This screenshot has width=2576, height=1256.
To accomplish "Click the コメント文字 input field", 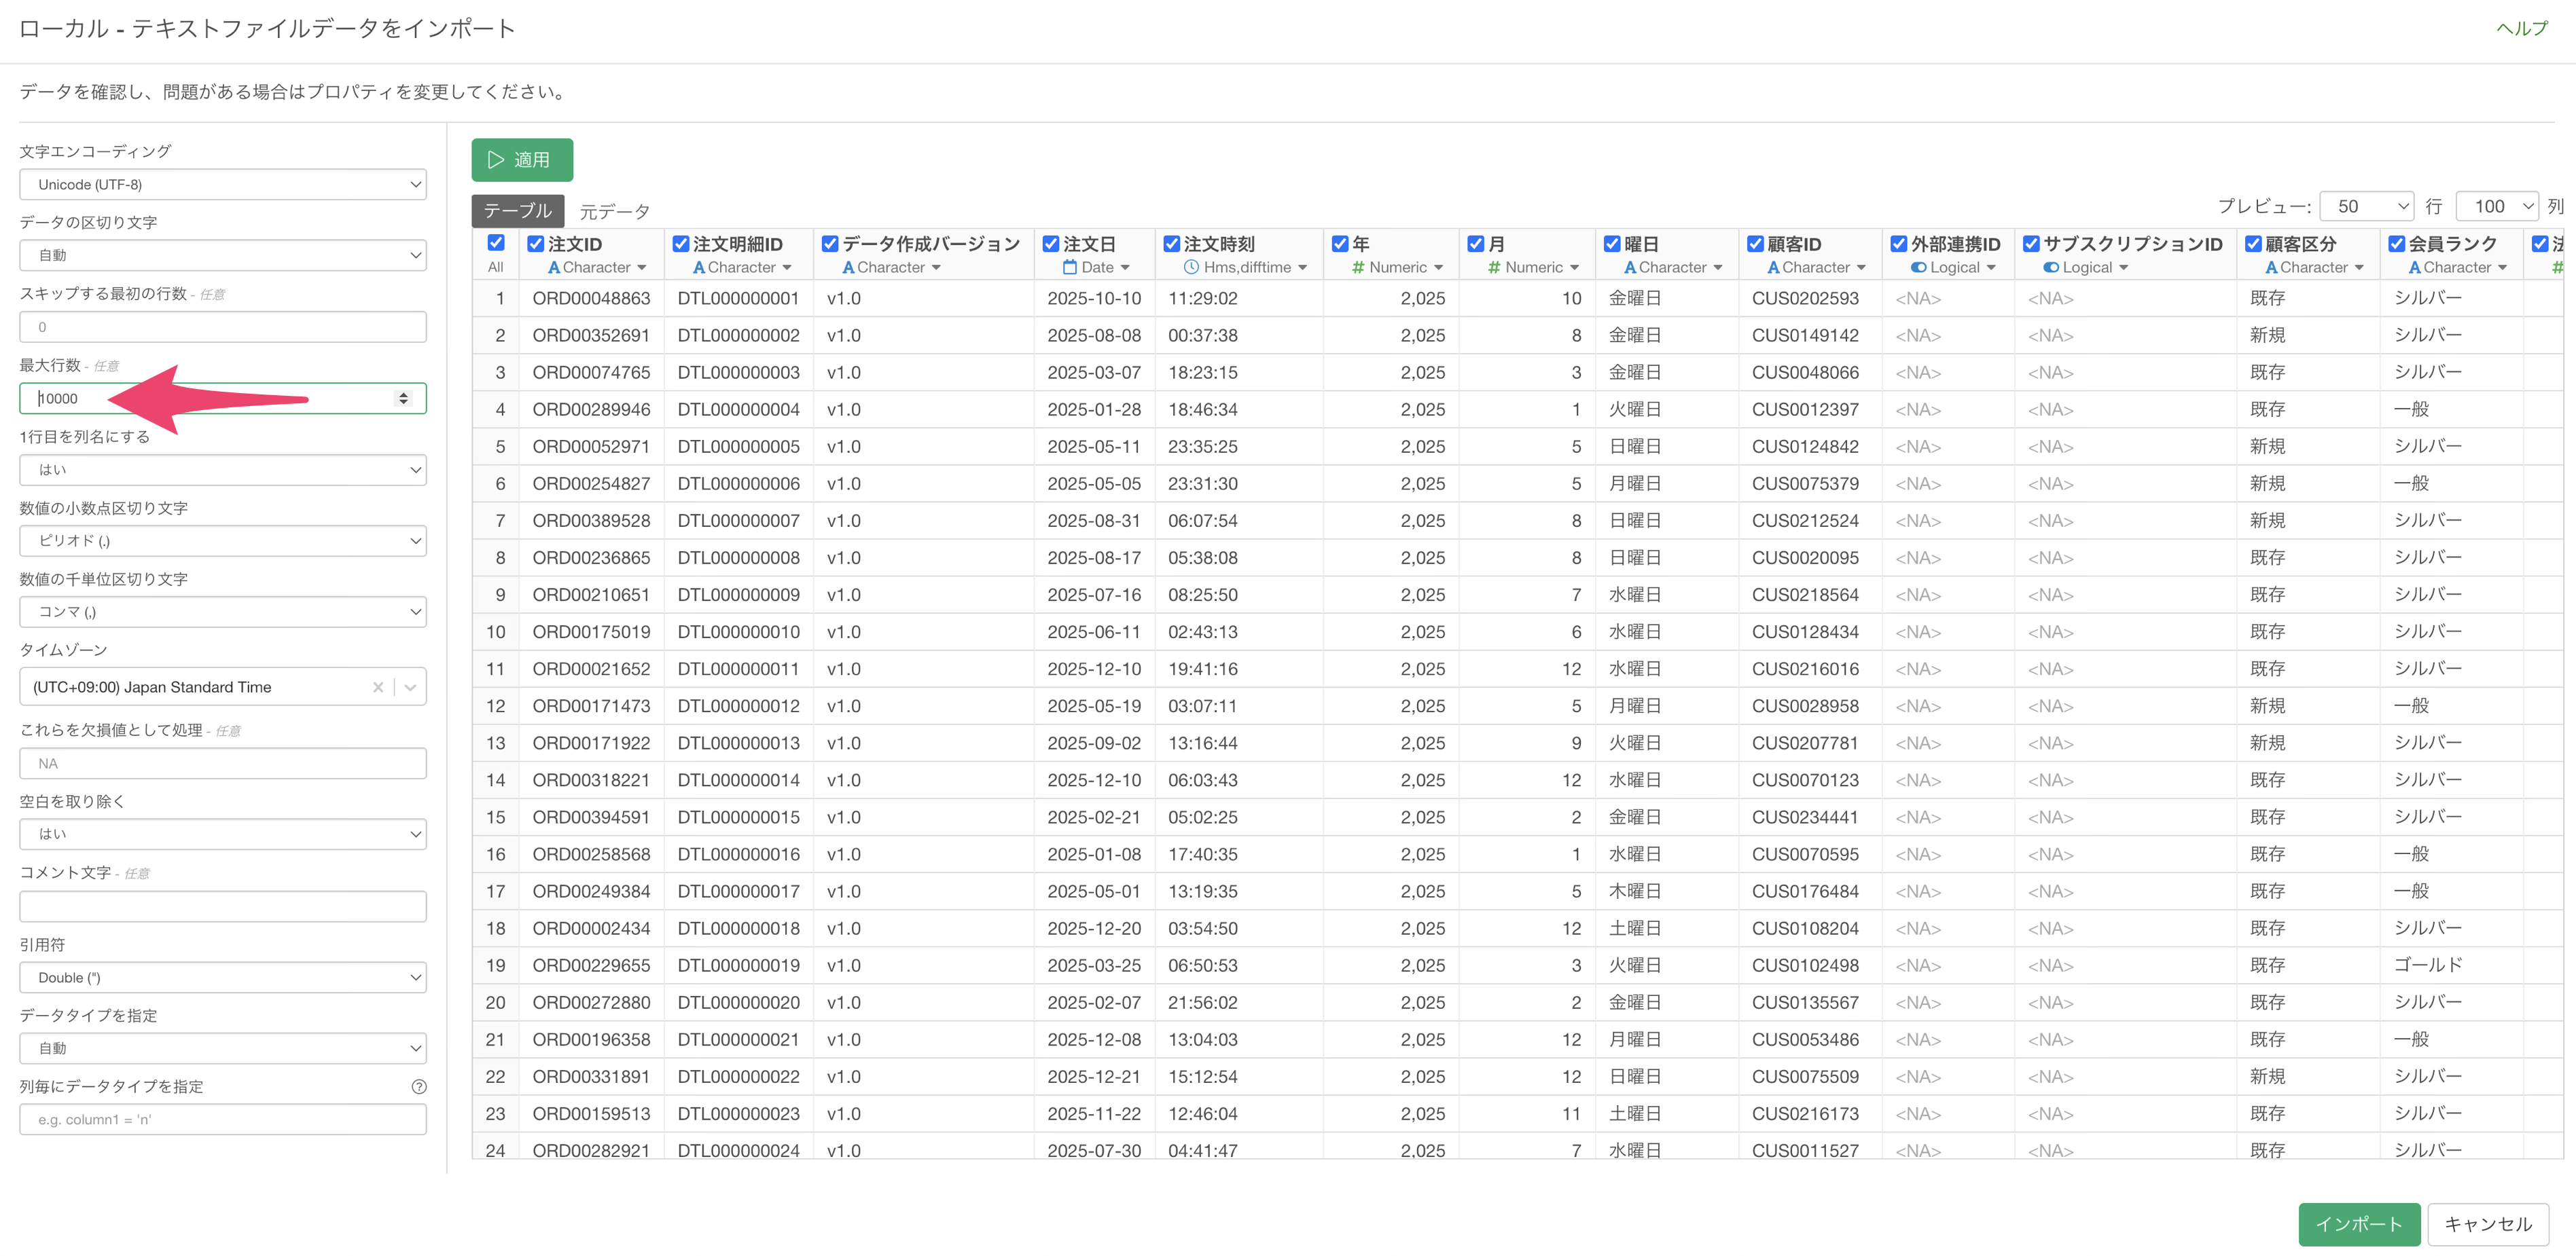I will tap(222, 906).
